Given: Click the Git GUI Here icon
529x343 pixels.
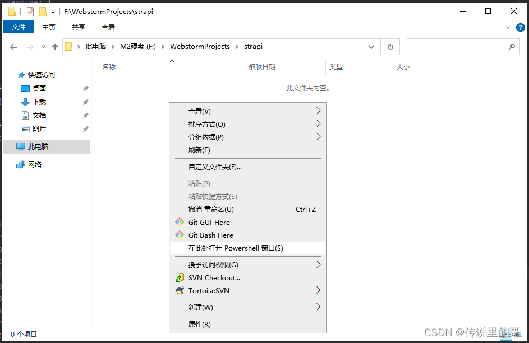Looking at the screenshot, I should (180, 222).
